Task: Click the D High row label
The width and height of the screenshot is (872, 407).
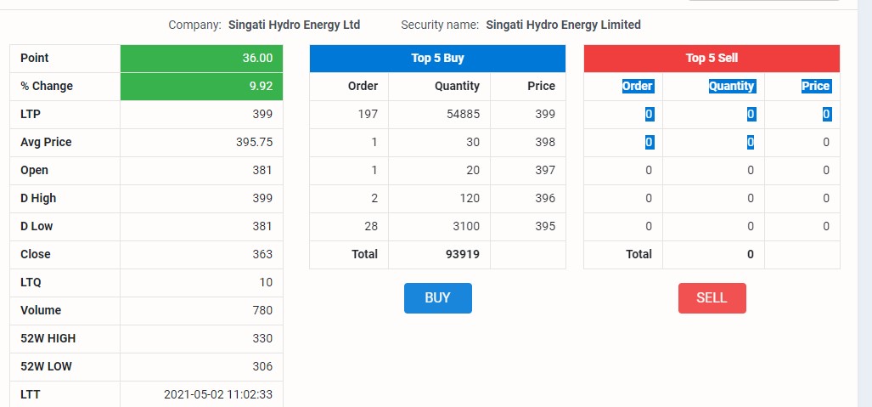Action: pos(38,198)
